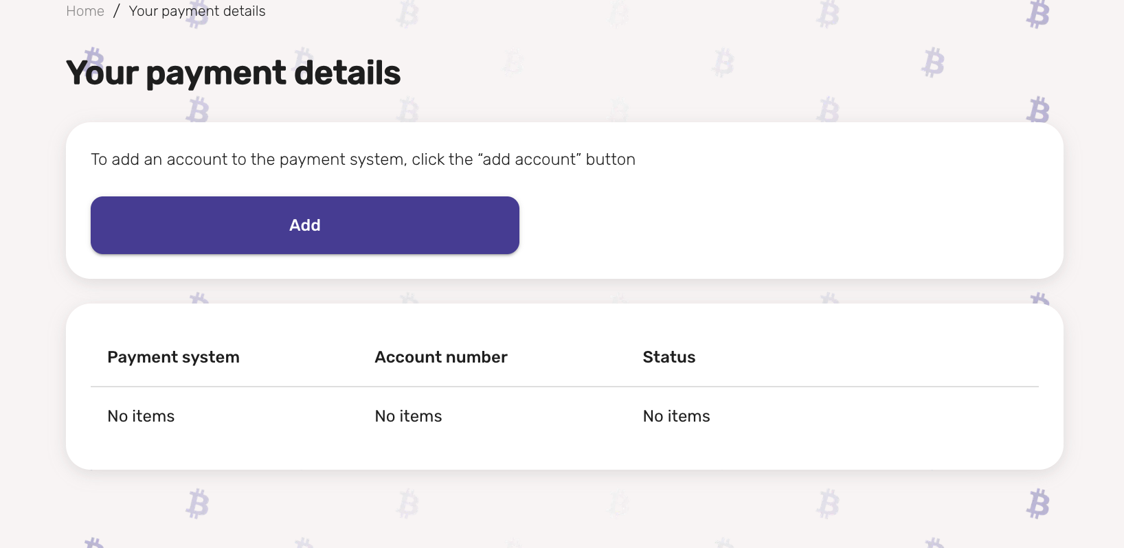Click the 'Your payment details' breadcrumb item
This screenshot has height=548, width=1124.
point(197,11)
